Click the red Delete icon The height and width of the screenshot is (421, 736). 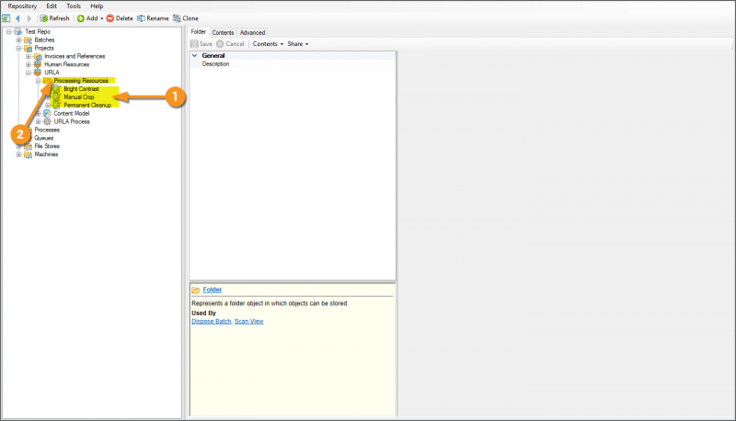[110, 18]
